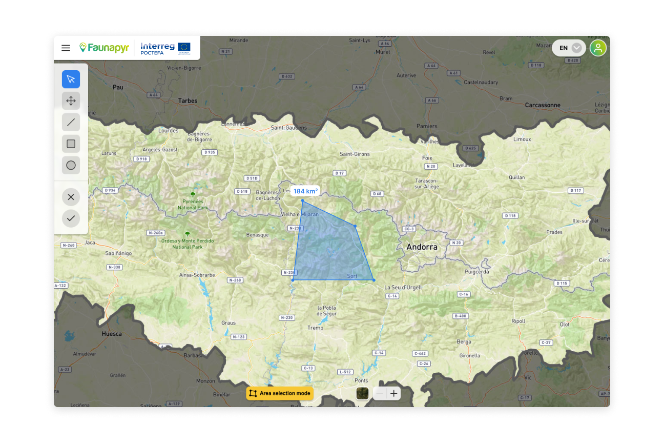Viewport: 664px width, 443px height.
Task: Click the Lourdes town label
Action: [x=168, y=131]
